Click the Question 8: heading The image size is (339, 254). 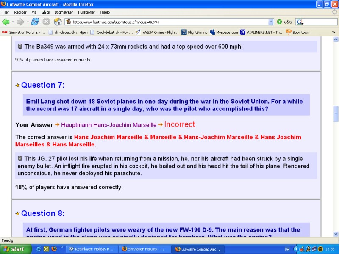[x=43, y=213]
